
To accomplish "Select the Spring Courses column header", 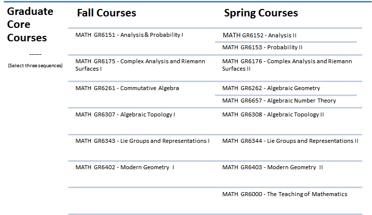I will 261,13.
